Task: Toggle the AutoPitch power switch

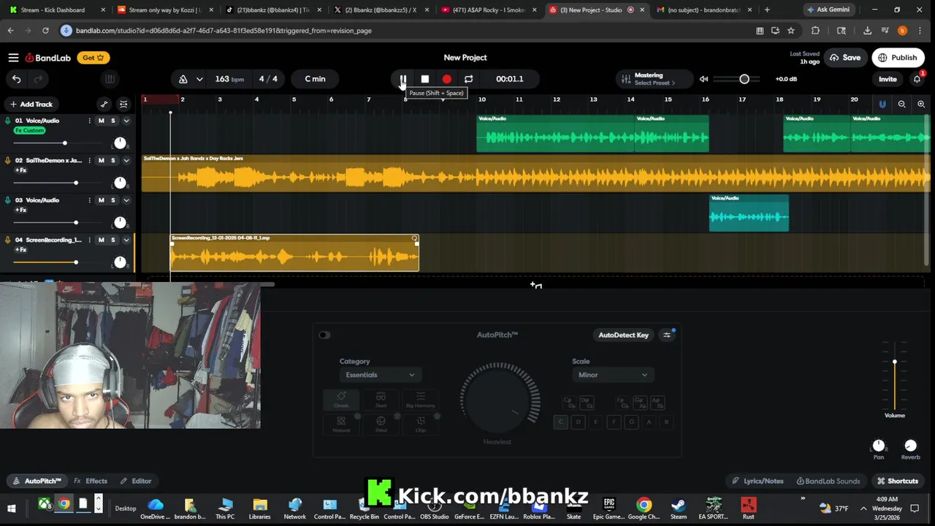Action: tap(324, 335)
